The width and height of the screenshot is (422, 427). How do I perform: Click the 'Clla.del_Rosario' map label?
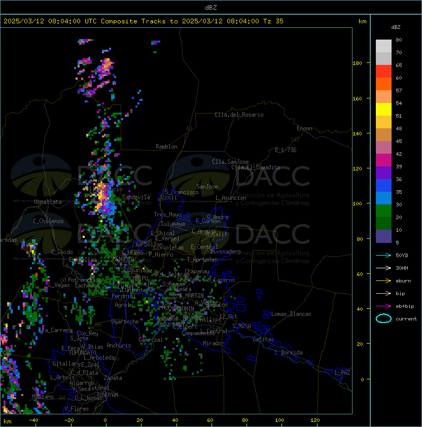(x=239, y=115)
